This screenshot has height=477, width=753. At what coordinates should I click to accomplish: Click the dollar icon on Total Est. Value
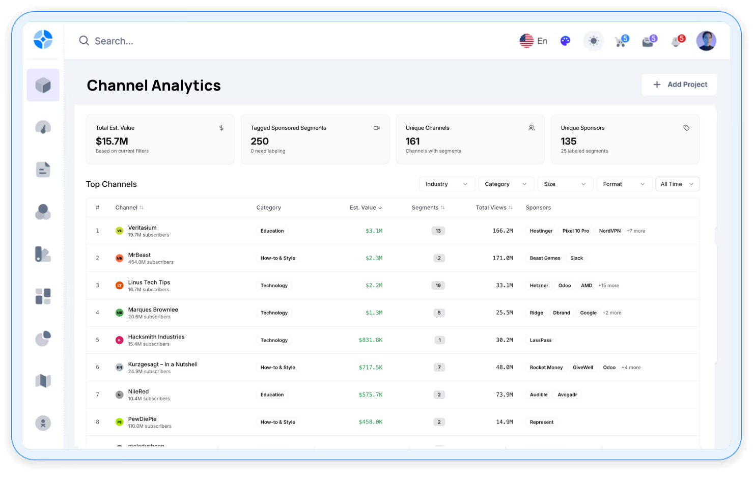pyautogui.click(x=221, y=128)
